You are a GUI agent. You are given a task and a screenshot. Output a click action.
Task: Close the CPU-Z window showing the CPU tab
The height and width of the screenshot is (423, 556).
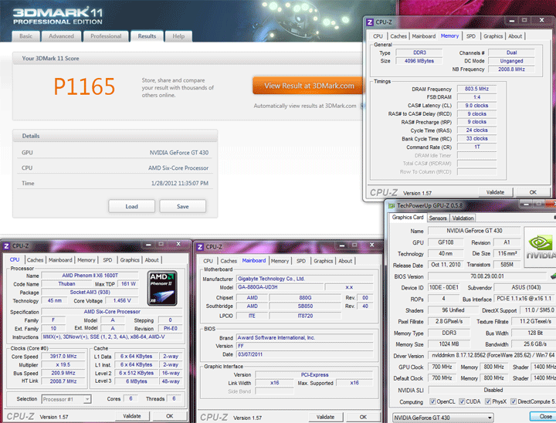coord(178,244)
